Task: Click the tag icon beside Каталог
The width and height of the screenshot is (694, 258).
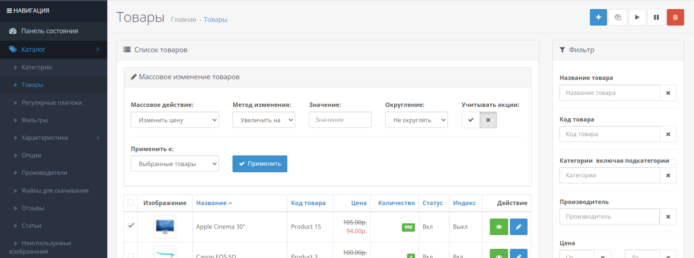Action: (x=13, y=49)
